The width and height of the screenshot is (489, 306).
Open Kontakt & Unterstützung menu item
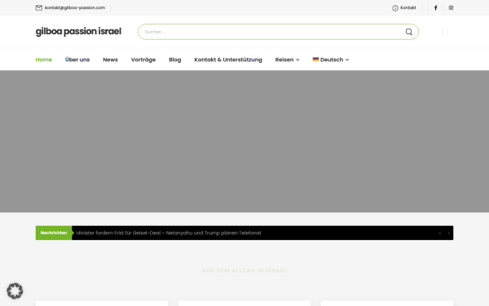pos(228,60)
